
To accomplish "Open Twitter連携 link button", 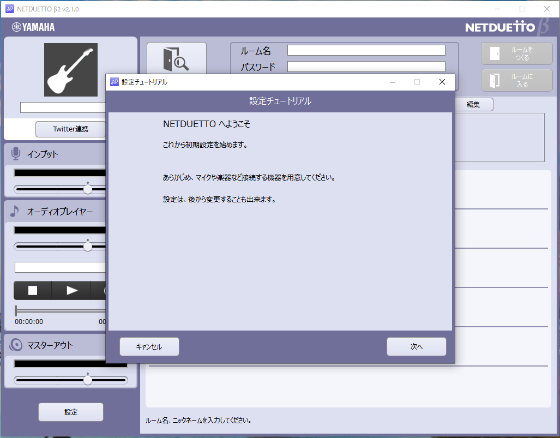I will pos(71,129).
